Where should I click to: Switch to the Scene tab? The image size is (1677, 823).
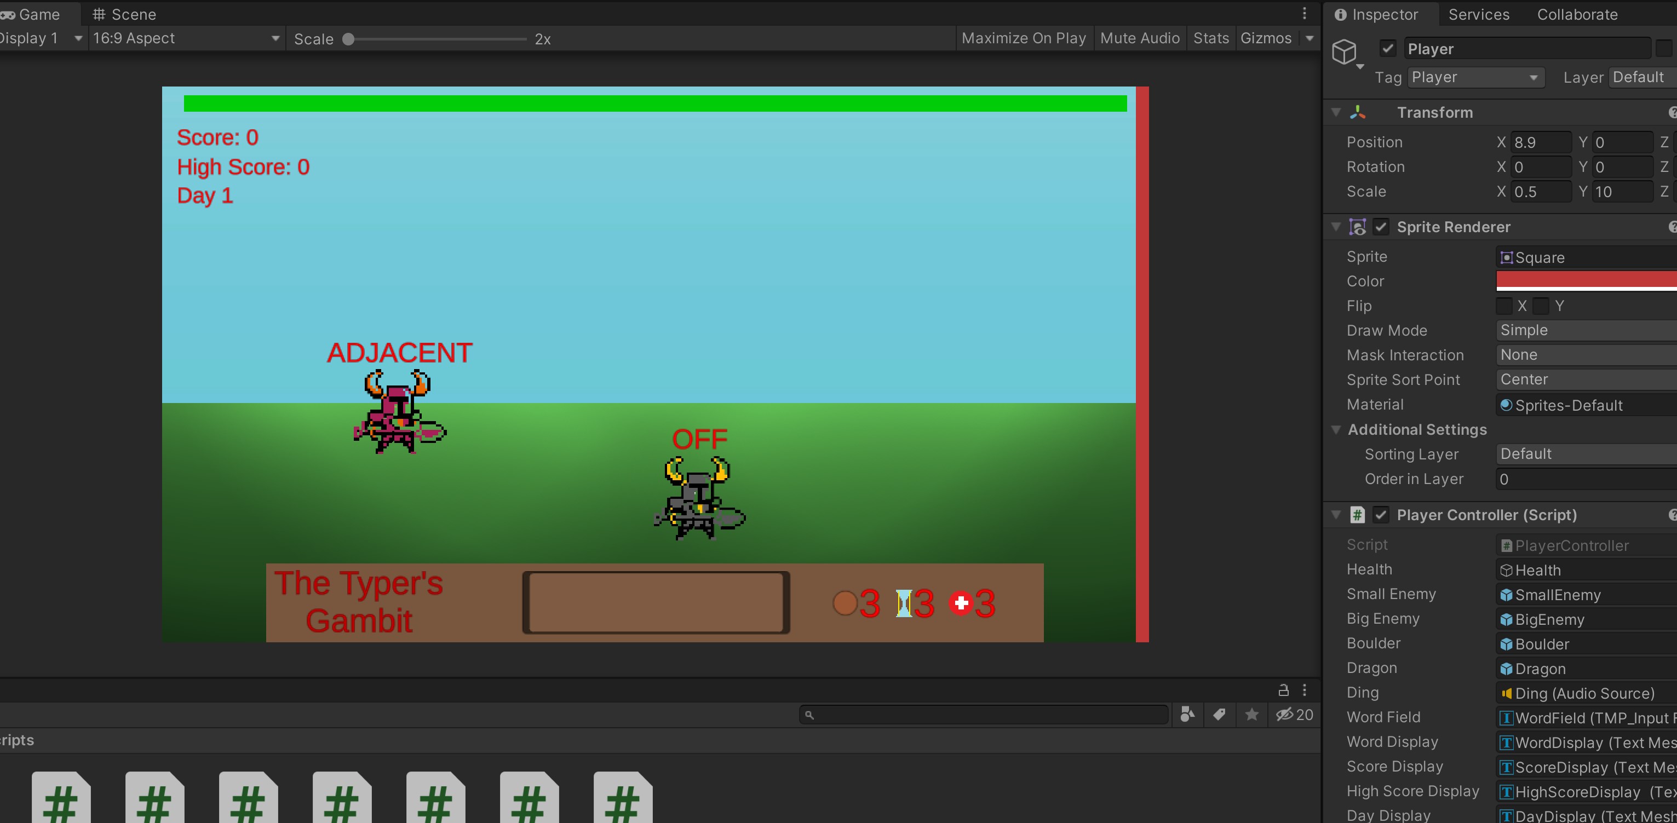coord(124,14)
